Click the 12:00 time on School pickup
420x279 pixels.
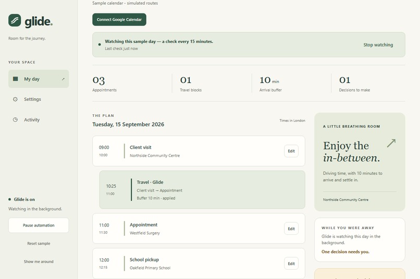(x=104, y=260)
